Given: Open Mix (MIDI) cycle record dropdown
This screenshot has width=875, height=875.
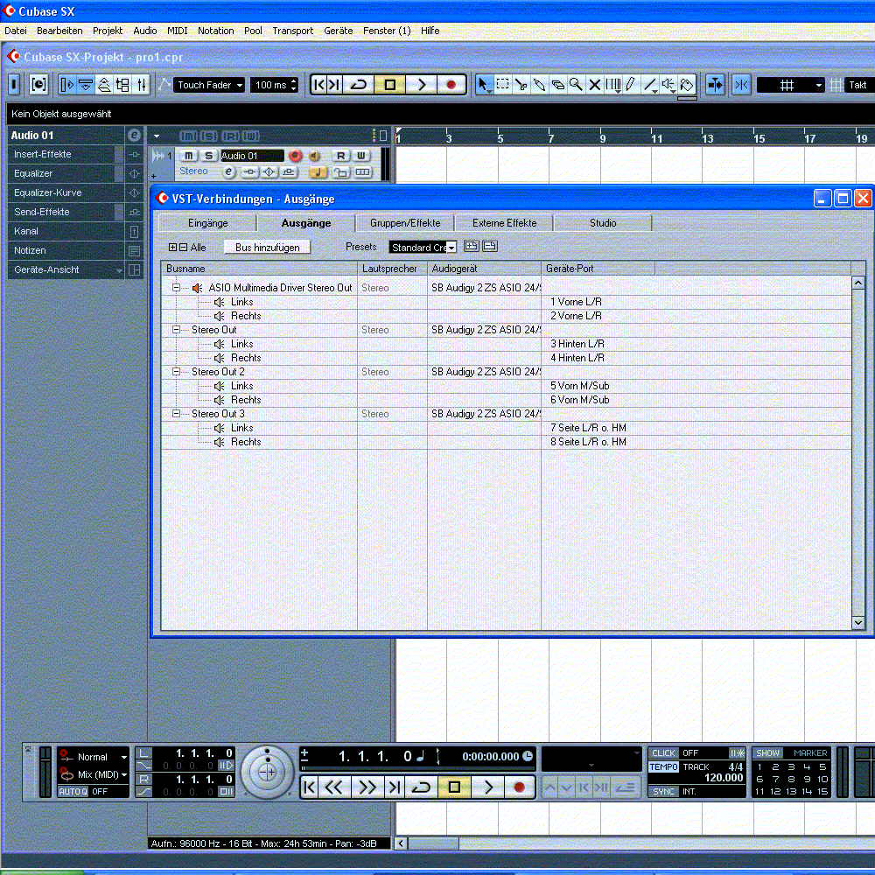Looking at the screenshot, I should point(94,774).
